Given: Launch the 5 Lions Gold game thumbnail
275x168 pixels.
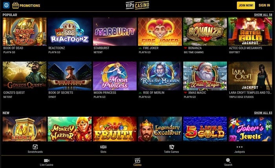Looking at the screenshot, I should click(x=205, y=129).
